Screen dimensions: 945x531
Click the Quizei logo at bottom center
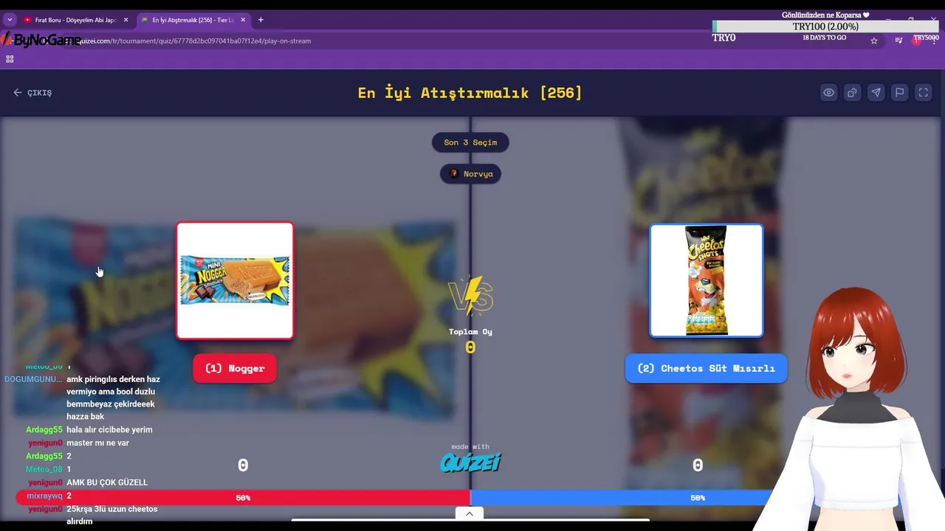(x=470, y=462)
